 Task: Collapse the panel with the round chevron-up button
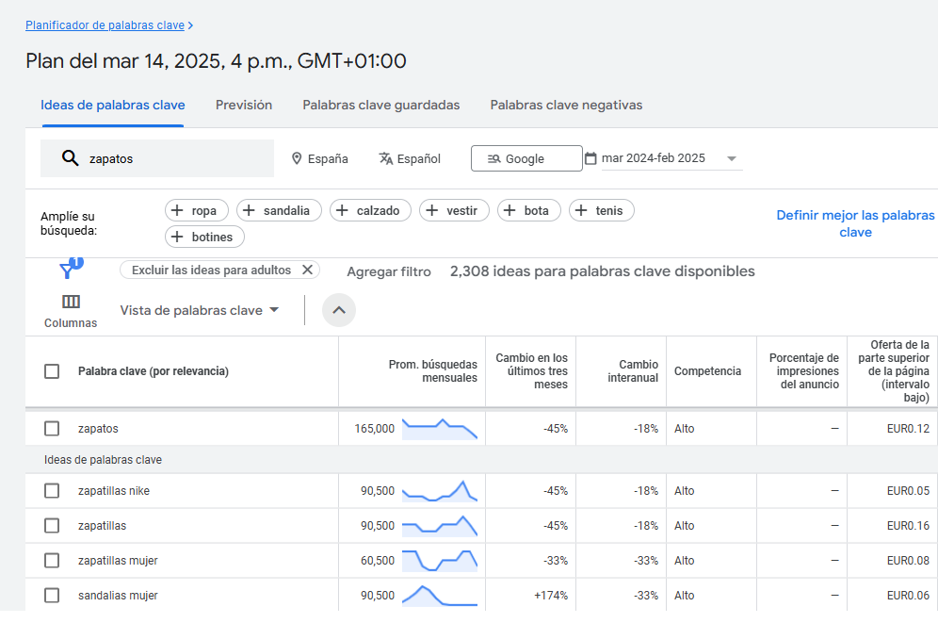point(339,310)
